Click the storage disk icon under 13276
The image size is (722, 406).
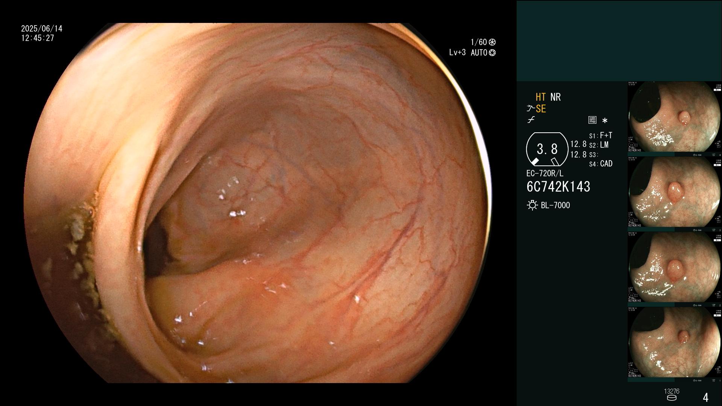pos(672,398)
